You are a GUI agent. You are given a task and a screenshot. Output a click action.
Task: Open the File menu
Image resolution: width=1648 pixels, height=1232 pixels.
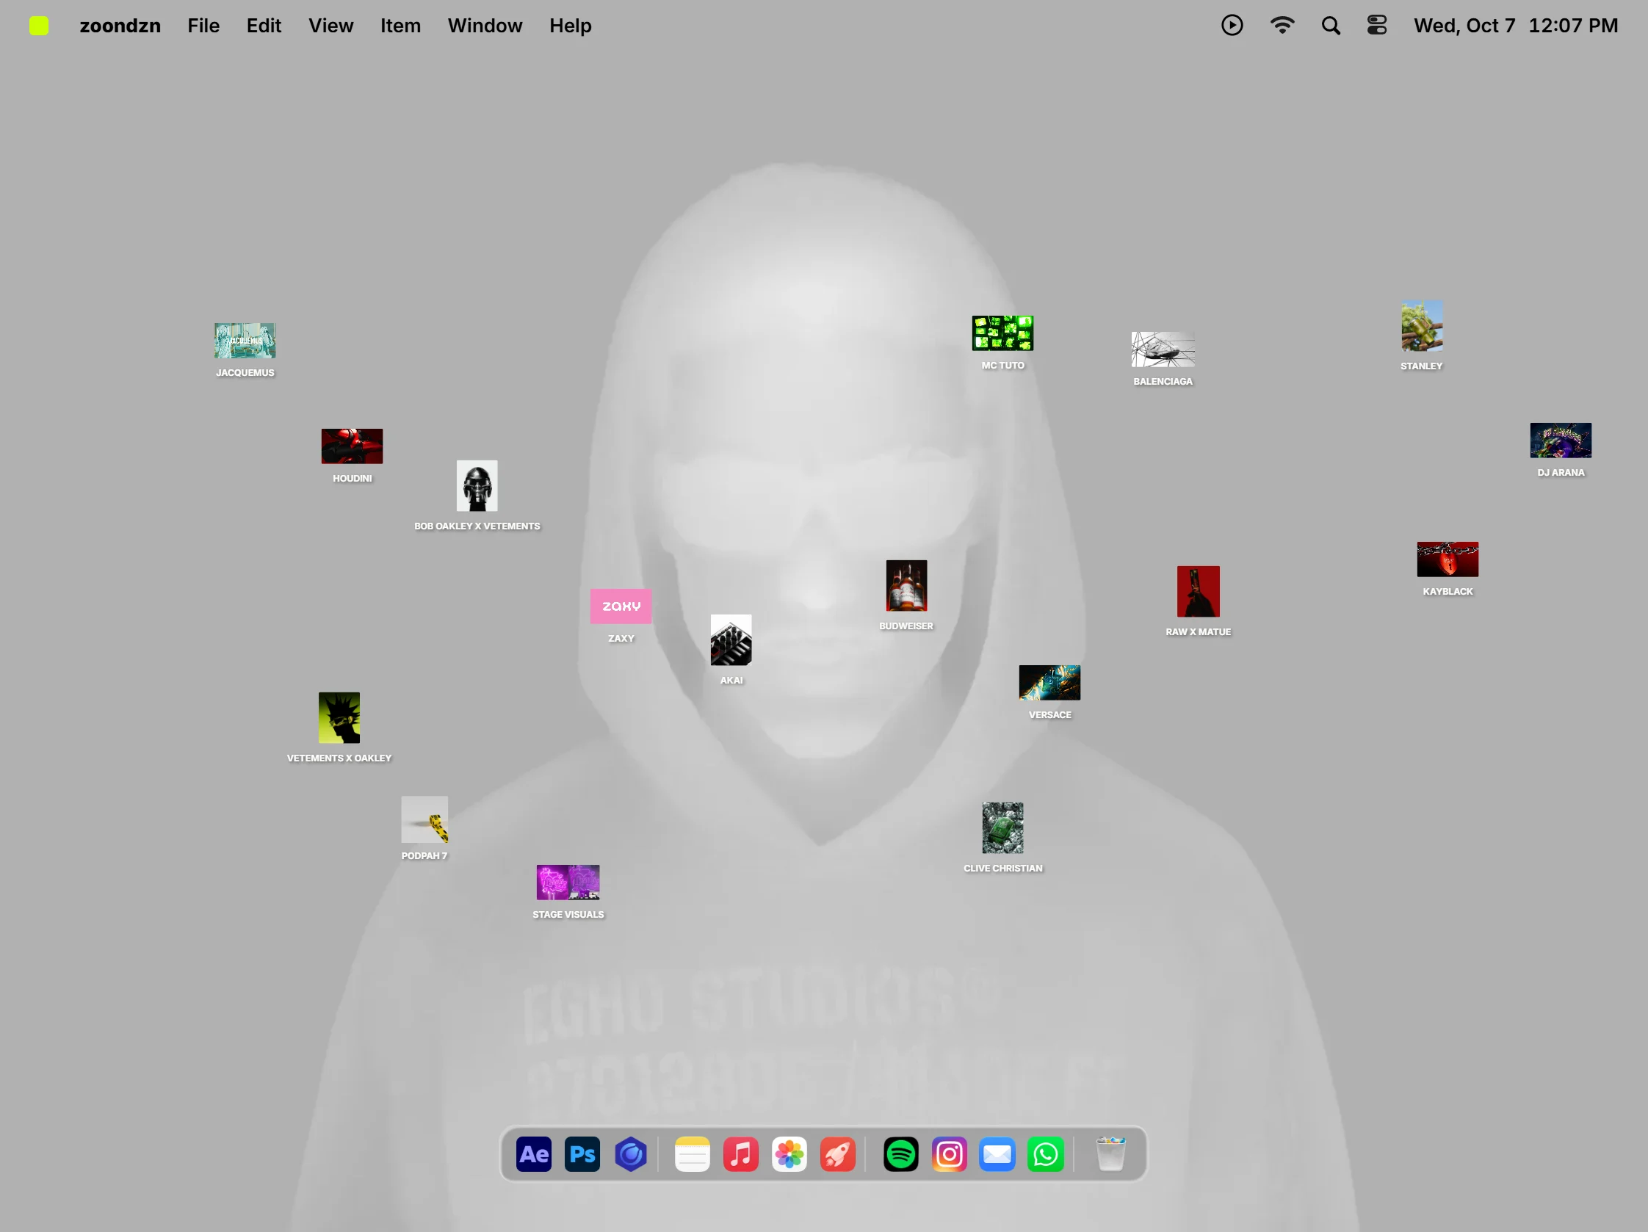[203, 25]
